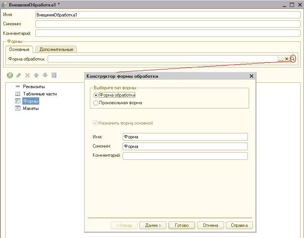304x238 pixels.
Task: Click the Move Up arrow icon
Action: (36, 75)
